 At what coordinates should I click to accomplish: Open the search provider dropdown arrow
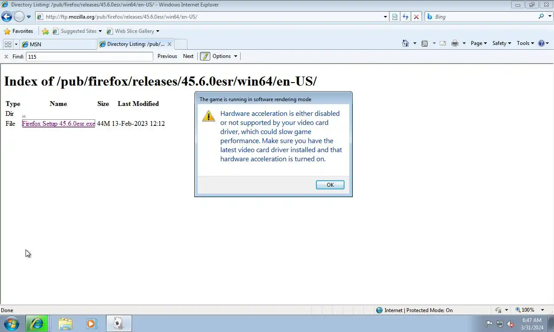pos(549,17)
